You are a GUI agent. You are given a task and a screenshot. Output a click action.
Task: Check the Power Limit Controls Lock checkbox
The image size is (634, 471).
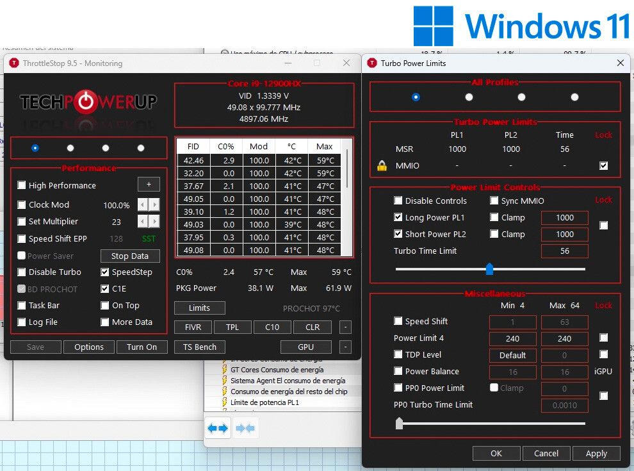[604, 226]
